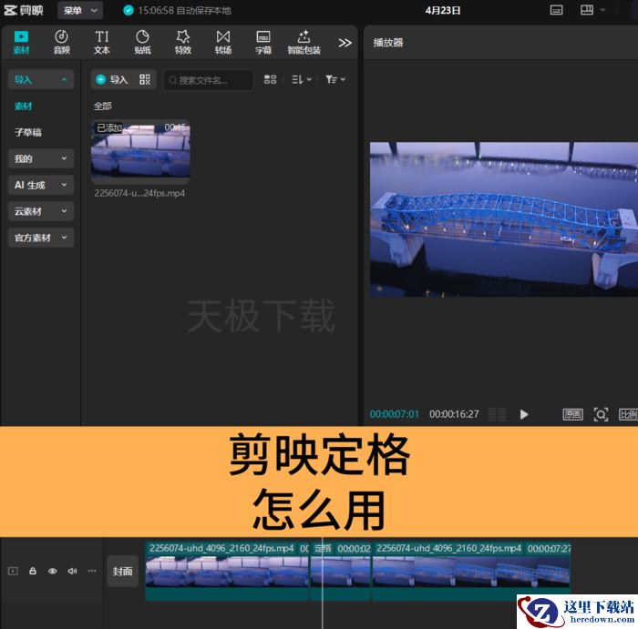Image resolution: width=638 pixels, height=629 pixels.
Task: Click the auto-save status checkmark icon
Action: pyautogui.click(x=129, y=10)
